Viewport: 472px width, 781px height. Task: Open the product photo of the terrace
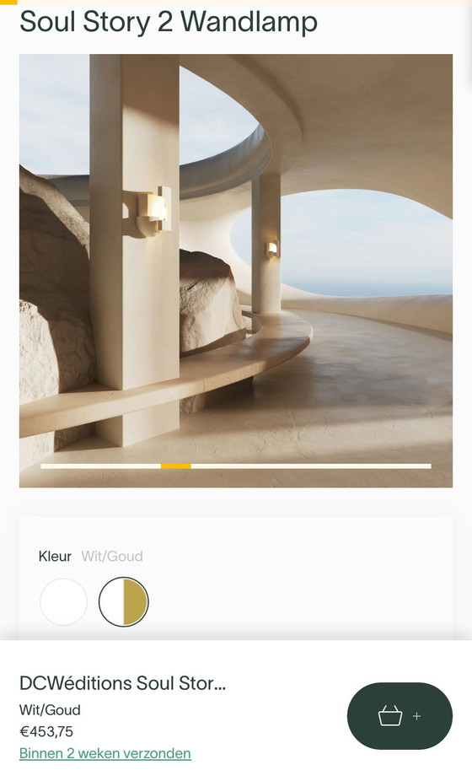coord(236,271)
